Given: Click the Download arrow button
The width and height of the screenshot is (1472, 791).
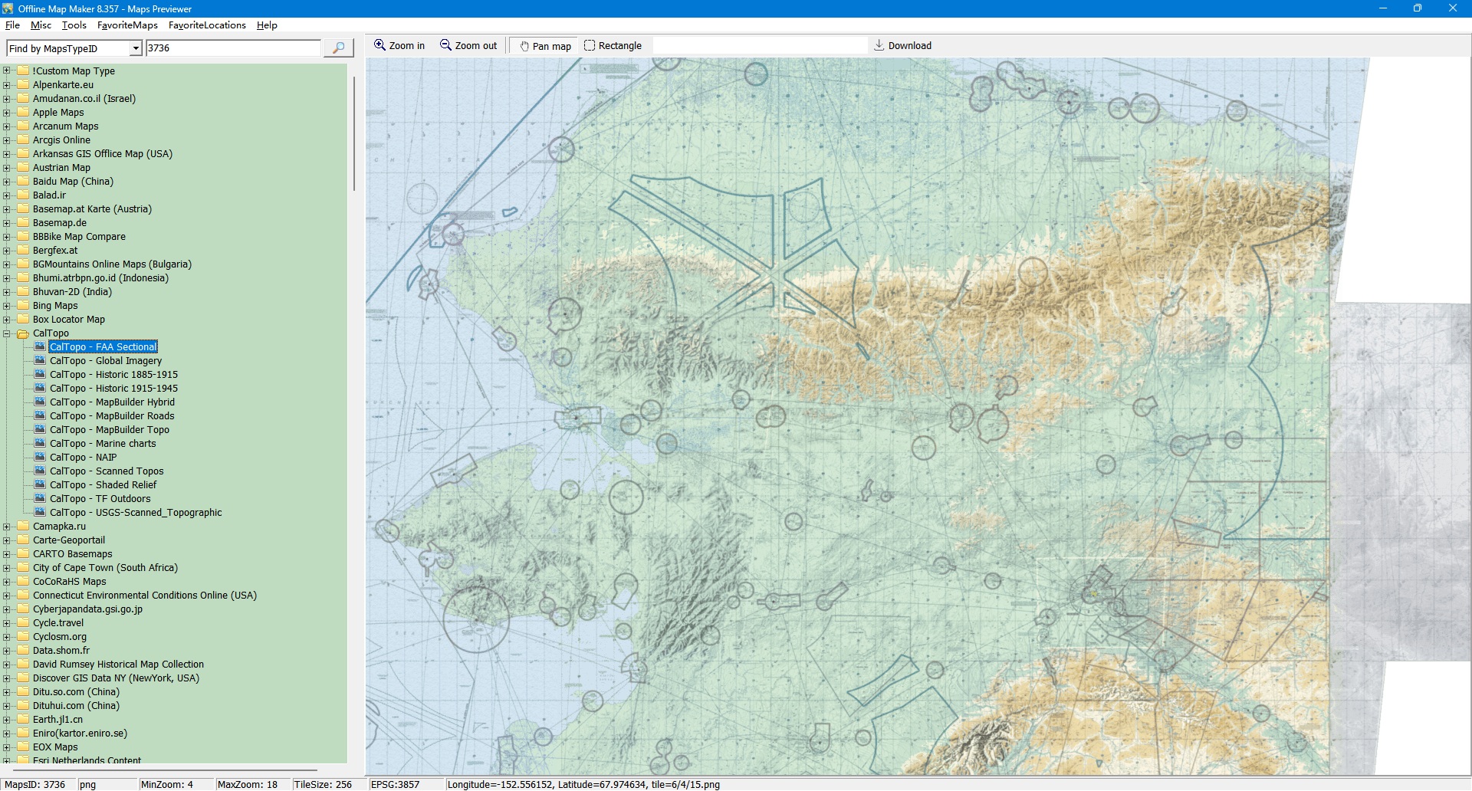Looking at the screenshot, I should pos(902,46).
